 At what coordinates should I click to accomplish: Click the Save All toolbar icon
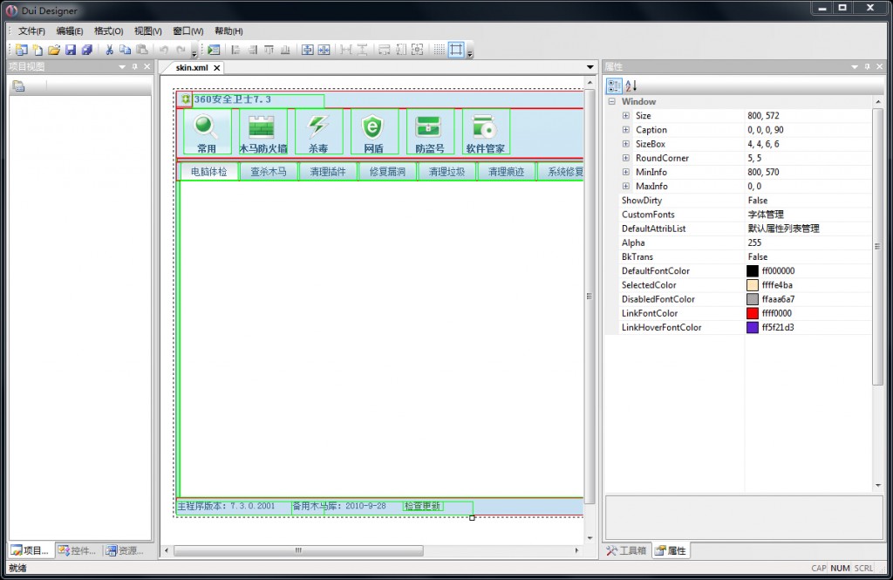tap(86, 50)
